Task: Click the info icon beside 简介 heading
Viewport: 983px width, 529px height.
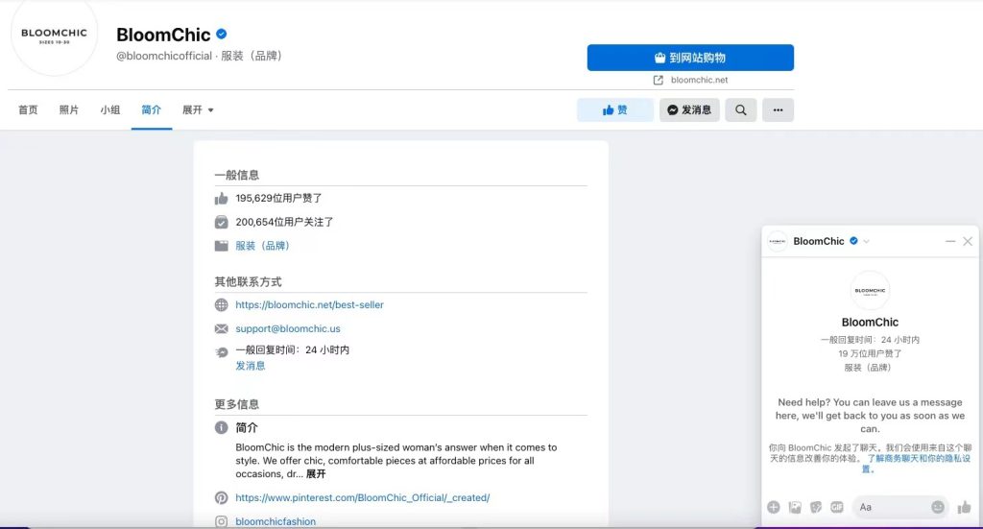Action: pos(222,427)
